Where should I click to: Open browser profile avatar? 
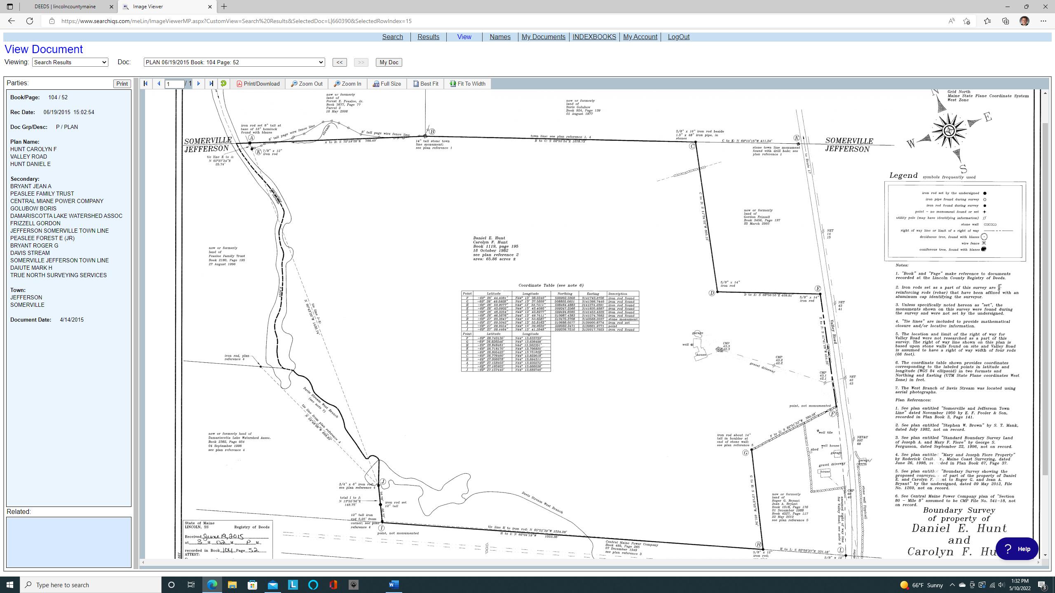tap(1025, 21)
